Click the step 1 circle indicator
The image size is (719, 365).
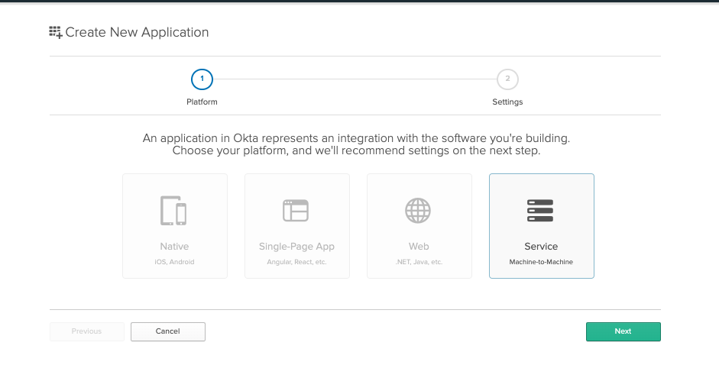[x=202, y=79]
